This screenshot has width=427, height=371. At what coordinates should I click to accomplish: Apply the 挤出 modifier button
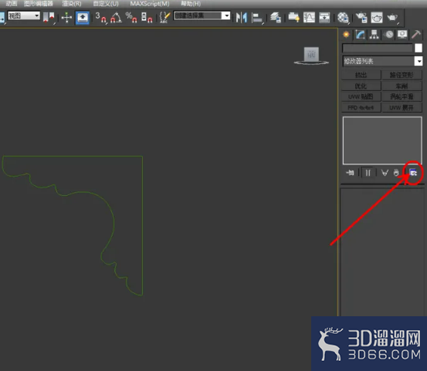(x=361, y=75)
